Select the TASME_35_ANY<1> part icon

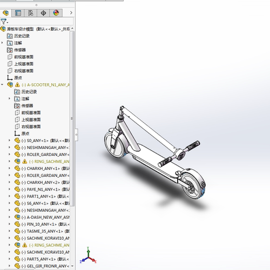tap(17, 231)
